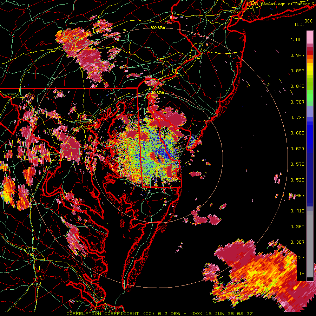Select the 0.733 legend value
The height and width of the screenshot is (316, 316).
coord(297,118)
